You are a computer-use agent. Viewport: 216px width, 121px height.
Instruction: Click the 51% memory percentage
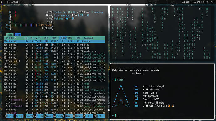171,106
